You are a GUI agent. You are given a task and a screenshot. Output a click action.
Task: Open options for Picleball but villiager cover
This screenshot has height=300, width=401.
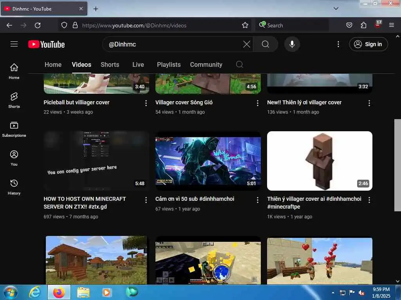146,103
